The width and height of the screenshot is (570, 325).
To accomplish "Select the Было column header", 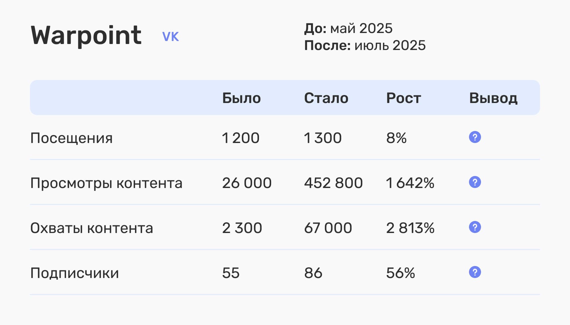I will 241,98.
